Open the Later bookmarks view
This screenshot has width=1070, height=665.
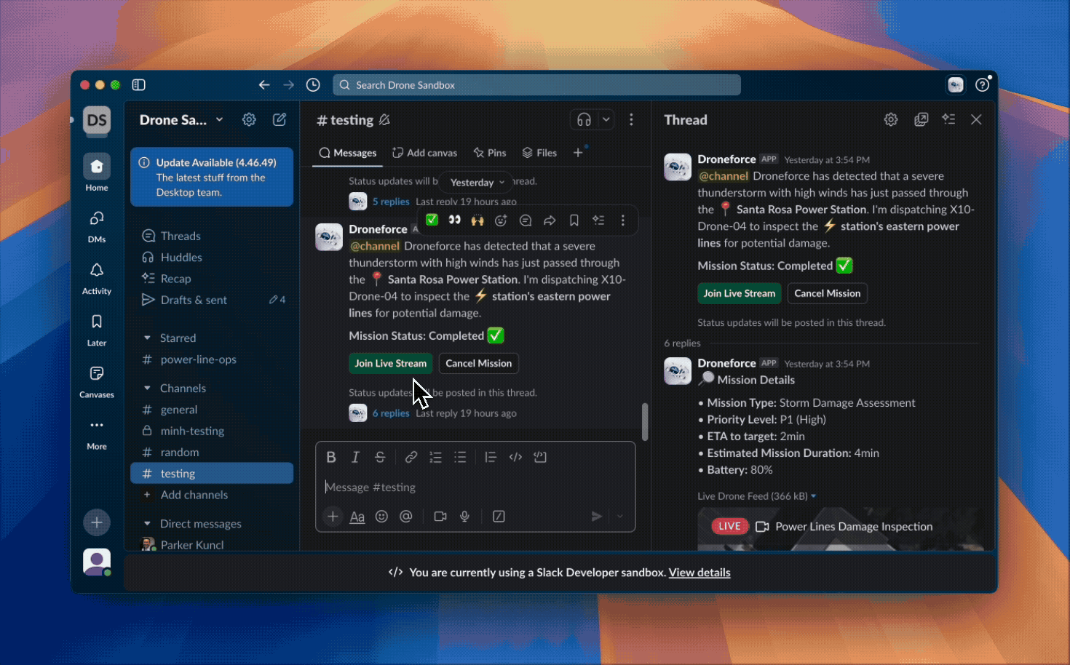(97, 329)
